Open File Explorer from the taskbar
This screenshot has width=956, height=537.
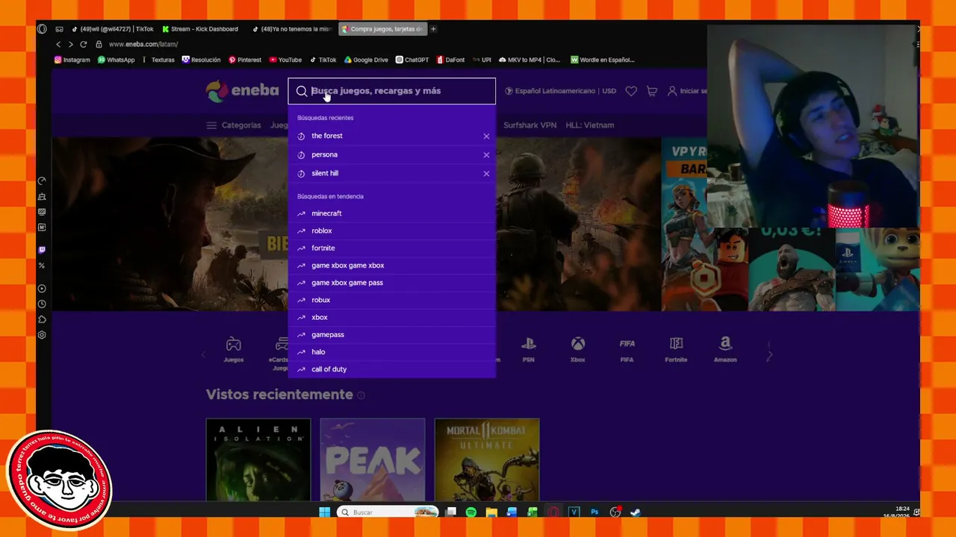pos(491,512)
